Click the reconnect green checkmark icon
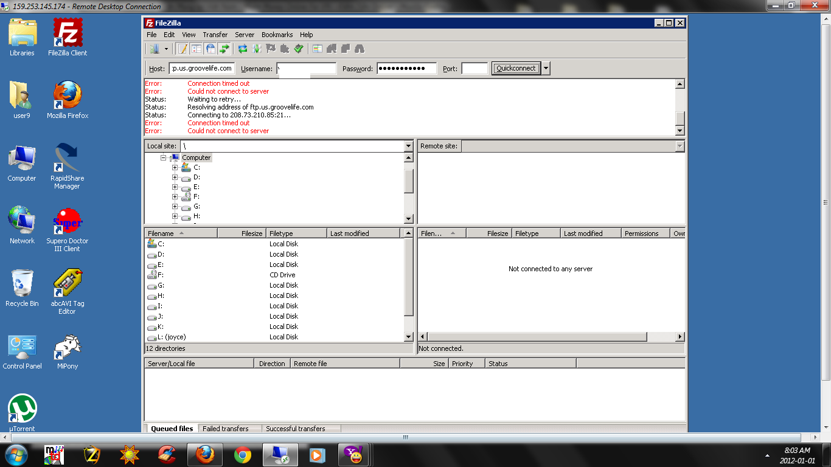The height and width of the screenshot is (467, 831). [x=299, y=49]
